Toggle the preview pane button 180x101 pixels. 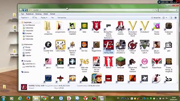tap(171, 18)
